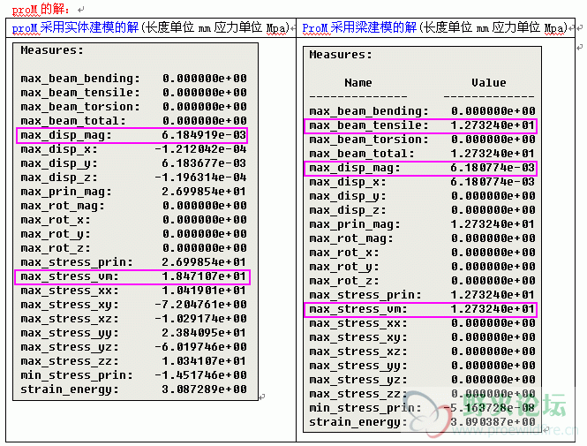The height and width of the screenshot is (446, 587).
Task: Click "max_beam_total:" label in the solid-model table
Action: point(73,121)
